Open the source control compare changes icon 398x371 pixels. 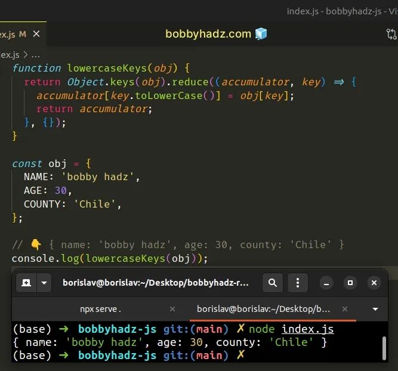pos(391,34)
